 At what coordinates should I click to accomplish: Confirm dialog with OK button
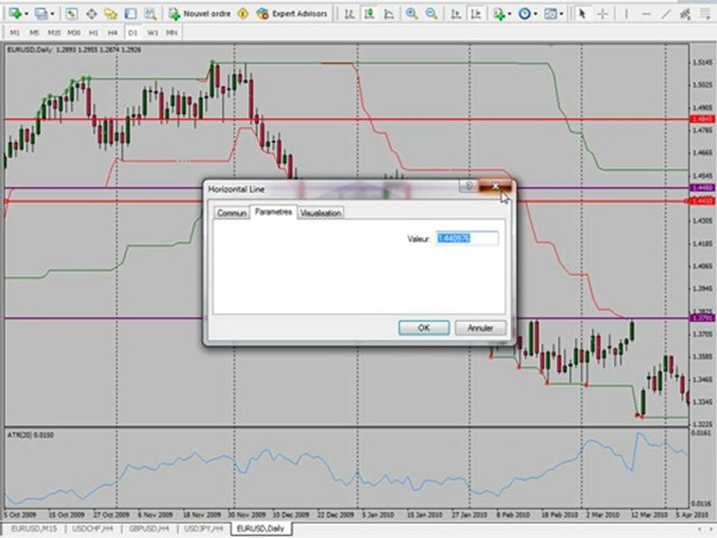coord(424,327)
